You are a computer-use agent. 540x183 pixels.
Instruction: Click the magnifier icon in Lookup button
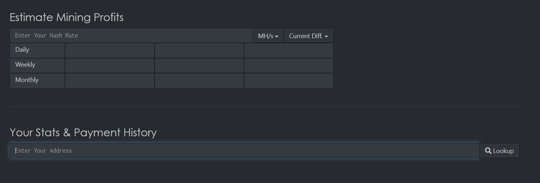pyautogui.click(x=488, y=151)
